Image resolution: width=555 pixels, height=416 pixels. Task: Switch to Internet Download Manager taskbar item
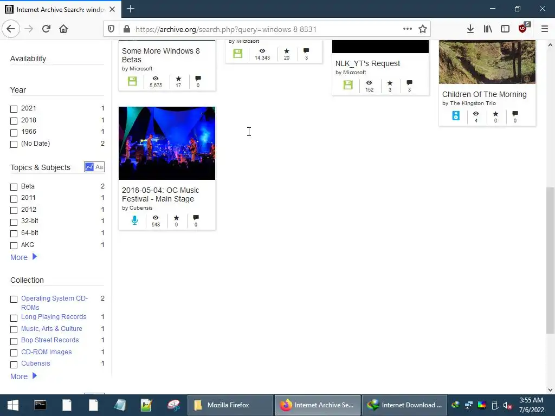[404, 405]
